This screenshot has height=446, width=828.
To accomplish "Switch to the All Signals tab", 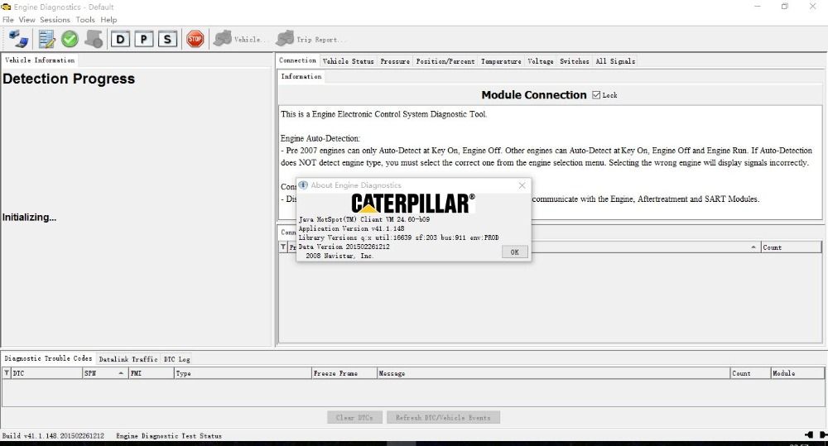I will tap(615, 61).
